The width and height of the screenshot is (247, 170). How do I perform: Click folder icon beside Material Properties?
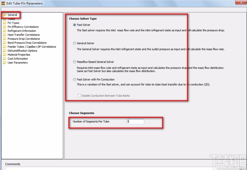[5, 55]
